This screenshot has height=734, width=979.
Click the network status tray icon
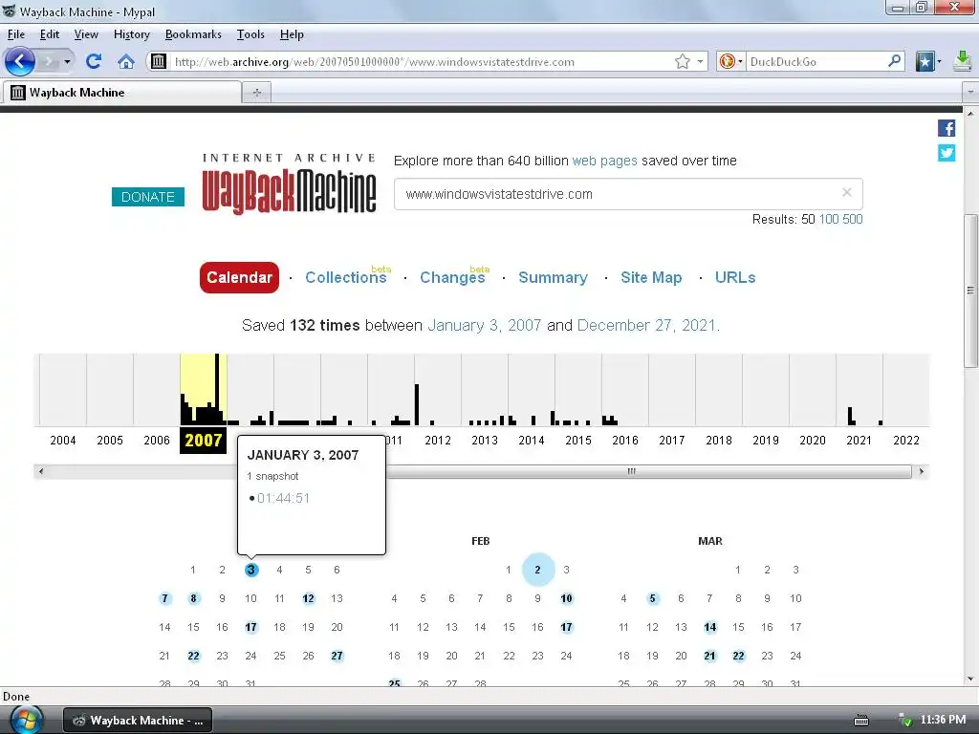(x=904, y=721)
